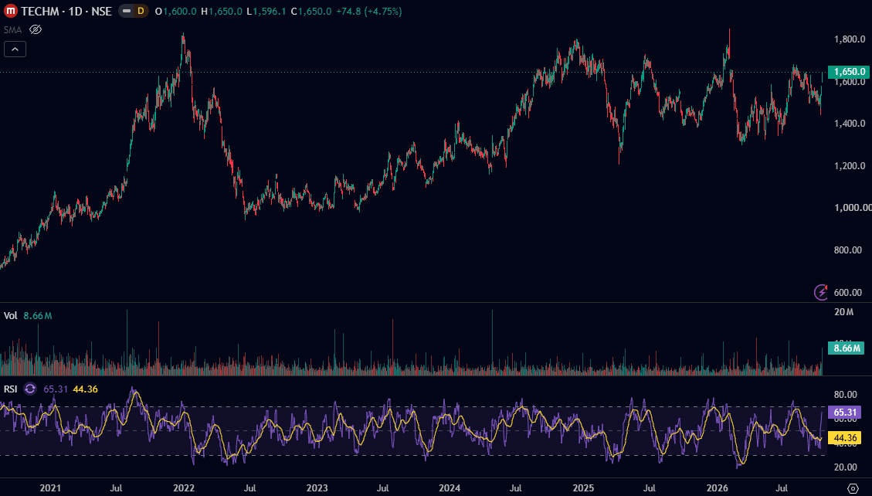Click the 2025 label on time axis

(x=583, y=488)
